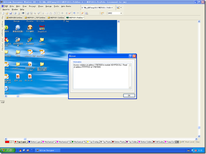Click the icon left of DVCC box

(102, 13)
